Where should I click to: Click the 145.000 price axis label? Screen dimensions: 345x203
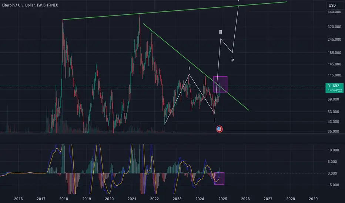(x=334, y=64)
